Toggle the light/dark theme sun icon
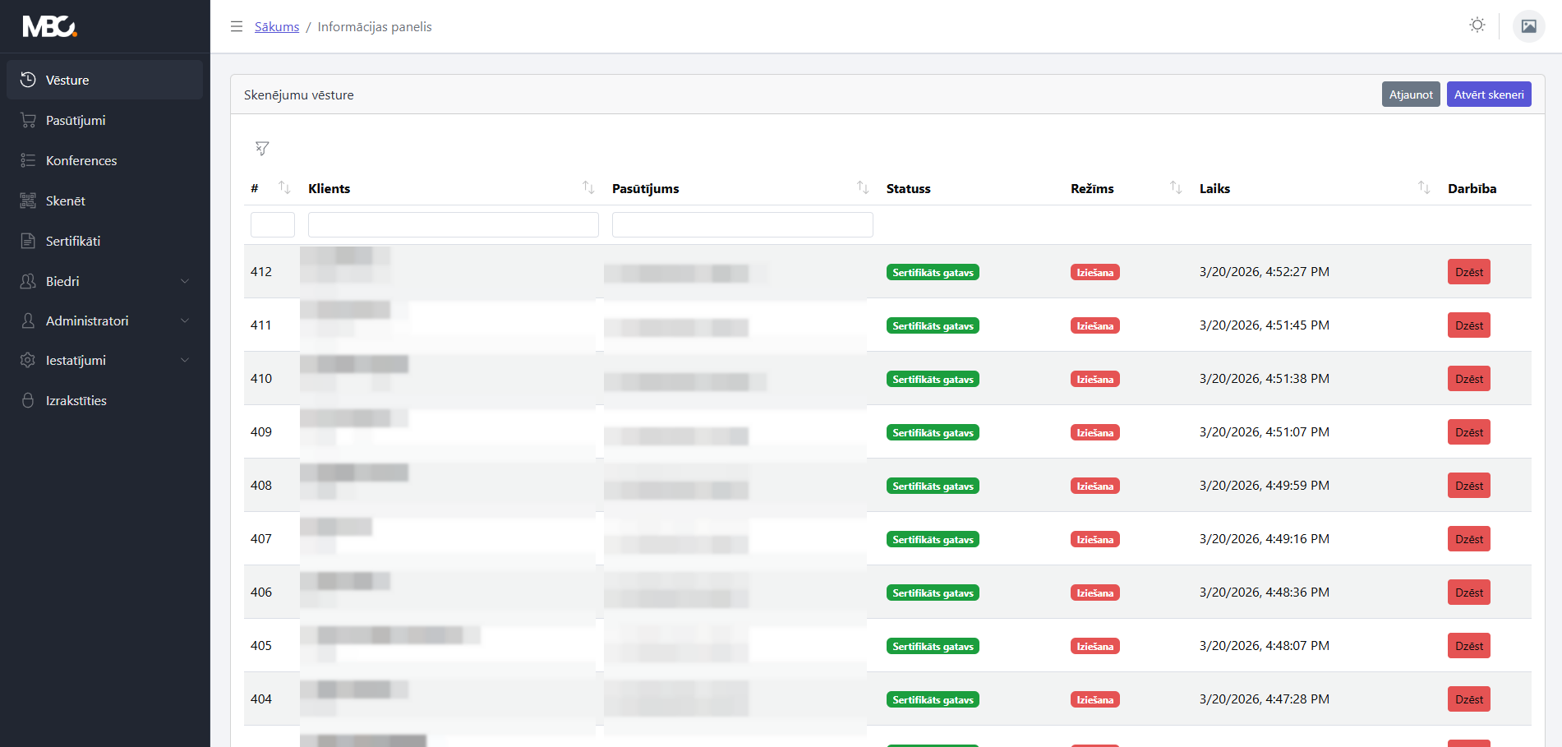Viewport: 1562px width, 747px height. pos(1477,25)
